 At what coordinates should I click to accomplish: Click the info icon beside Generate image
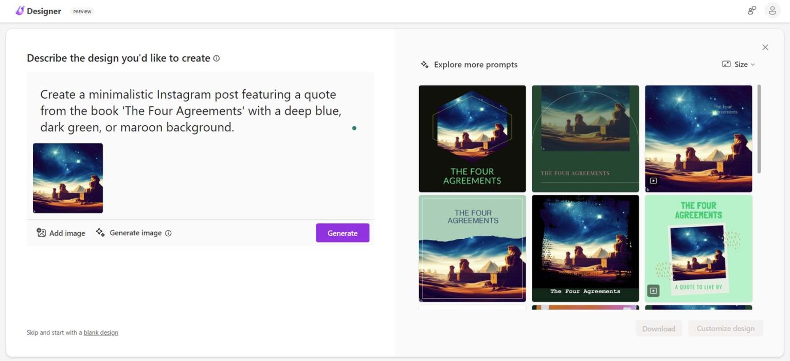point(168,233)
